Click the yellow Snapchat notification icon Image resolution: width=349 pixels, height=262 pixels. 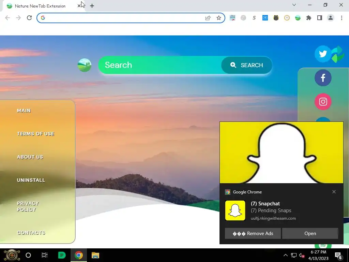(235, 210)
